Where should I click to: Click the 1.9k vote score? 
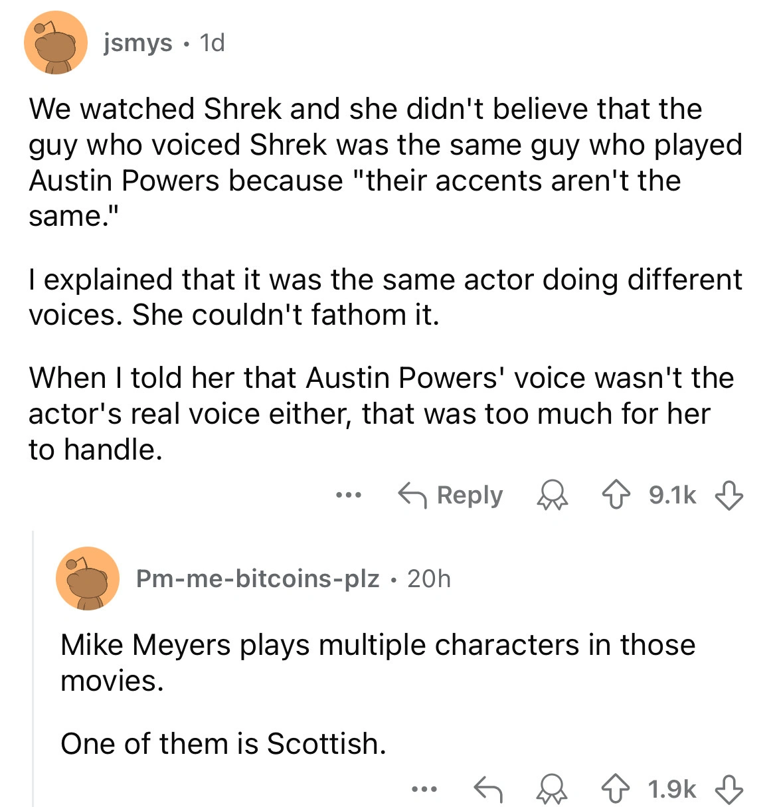click(672, 789)
